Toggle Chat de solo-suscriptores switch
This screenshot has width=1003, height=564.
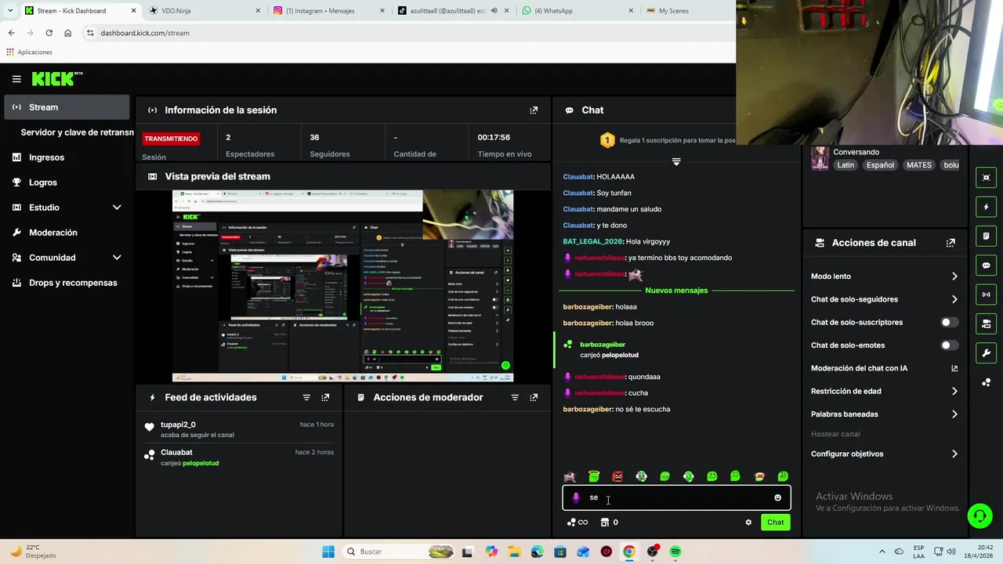(x=949, y=322)
